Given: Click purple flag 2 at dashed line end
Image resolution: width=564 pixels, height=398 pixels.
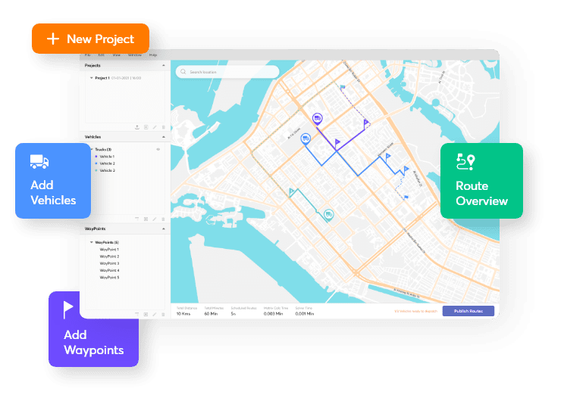Looking at the screenshot, I should tap(366, 124).
